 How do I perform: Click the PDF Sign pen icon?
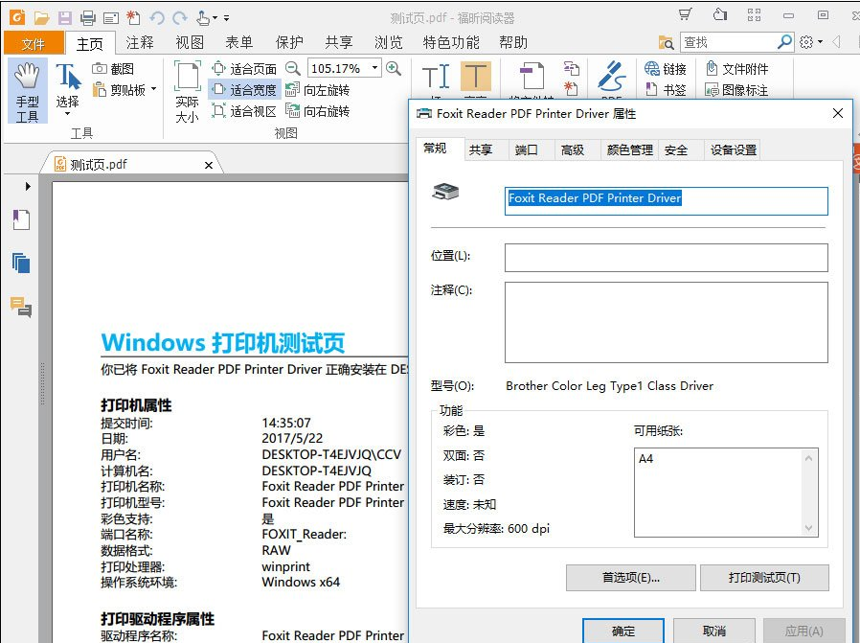tap(612, 77)
